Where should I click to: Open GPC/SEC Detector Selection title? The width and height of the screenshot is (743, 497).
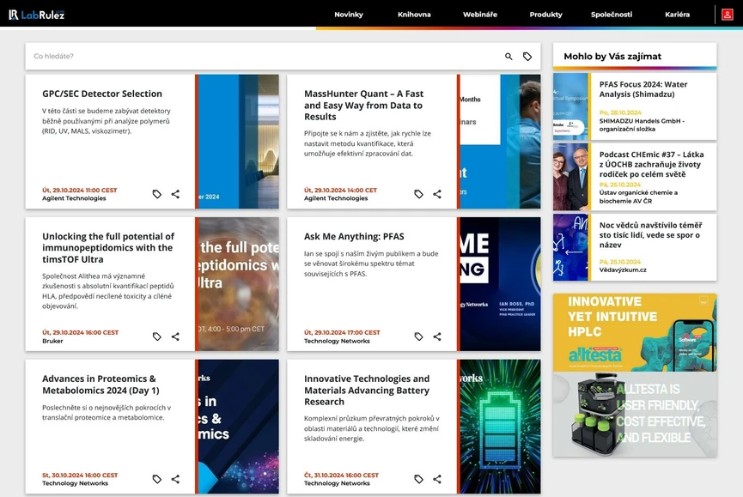pos(102,94)
